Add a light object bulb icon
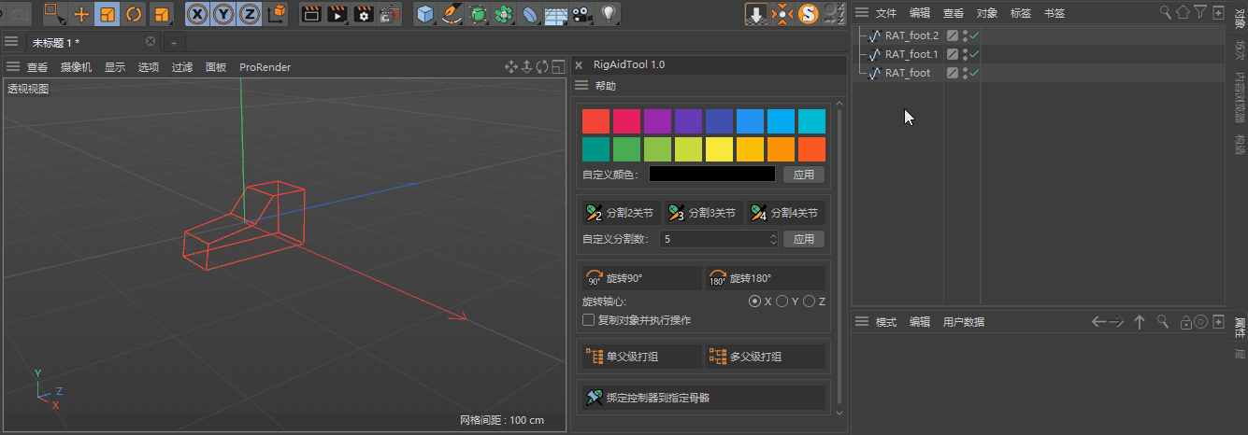Screen dimensions: 1248x435 click(609, 13)
